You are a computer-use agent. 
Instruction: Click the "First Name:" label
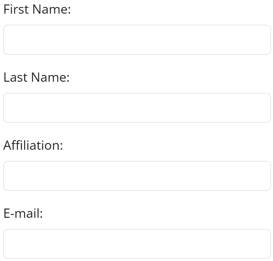pos(37,10)
